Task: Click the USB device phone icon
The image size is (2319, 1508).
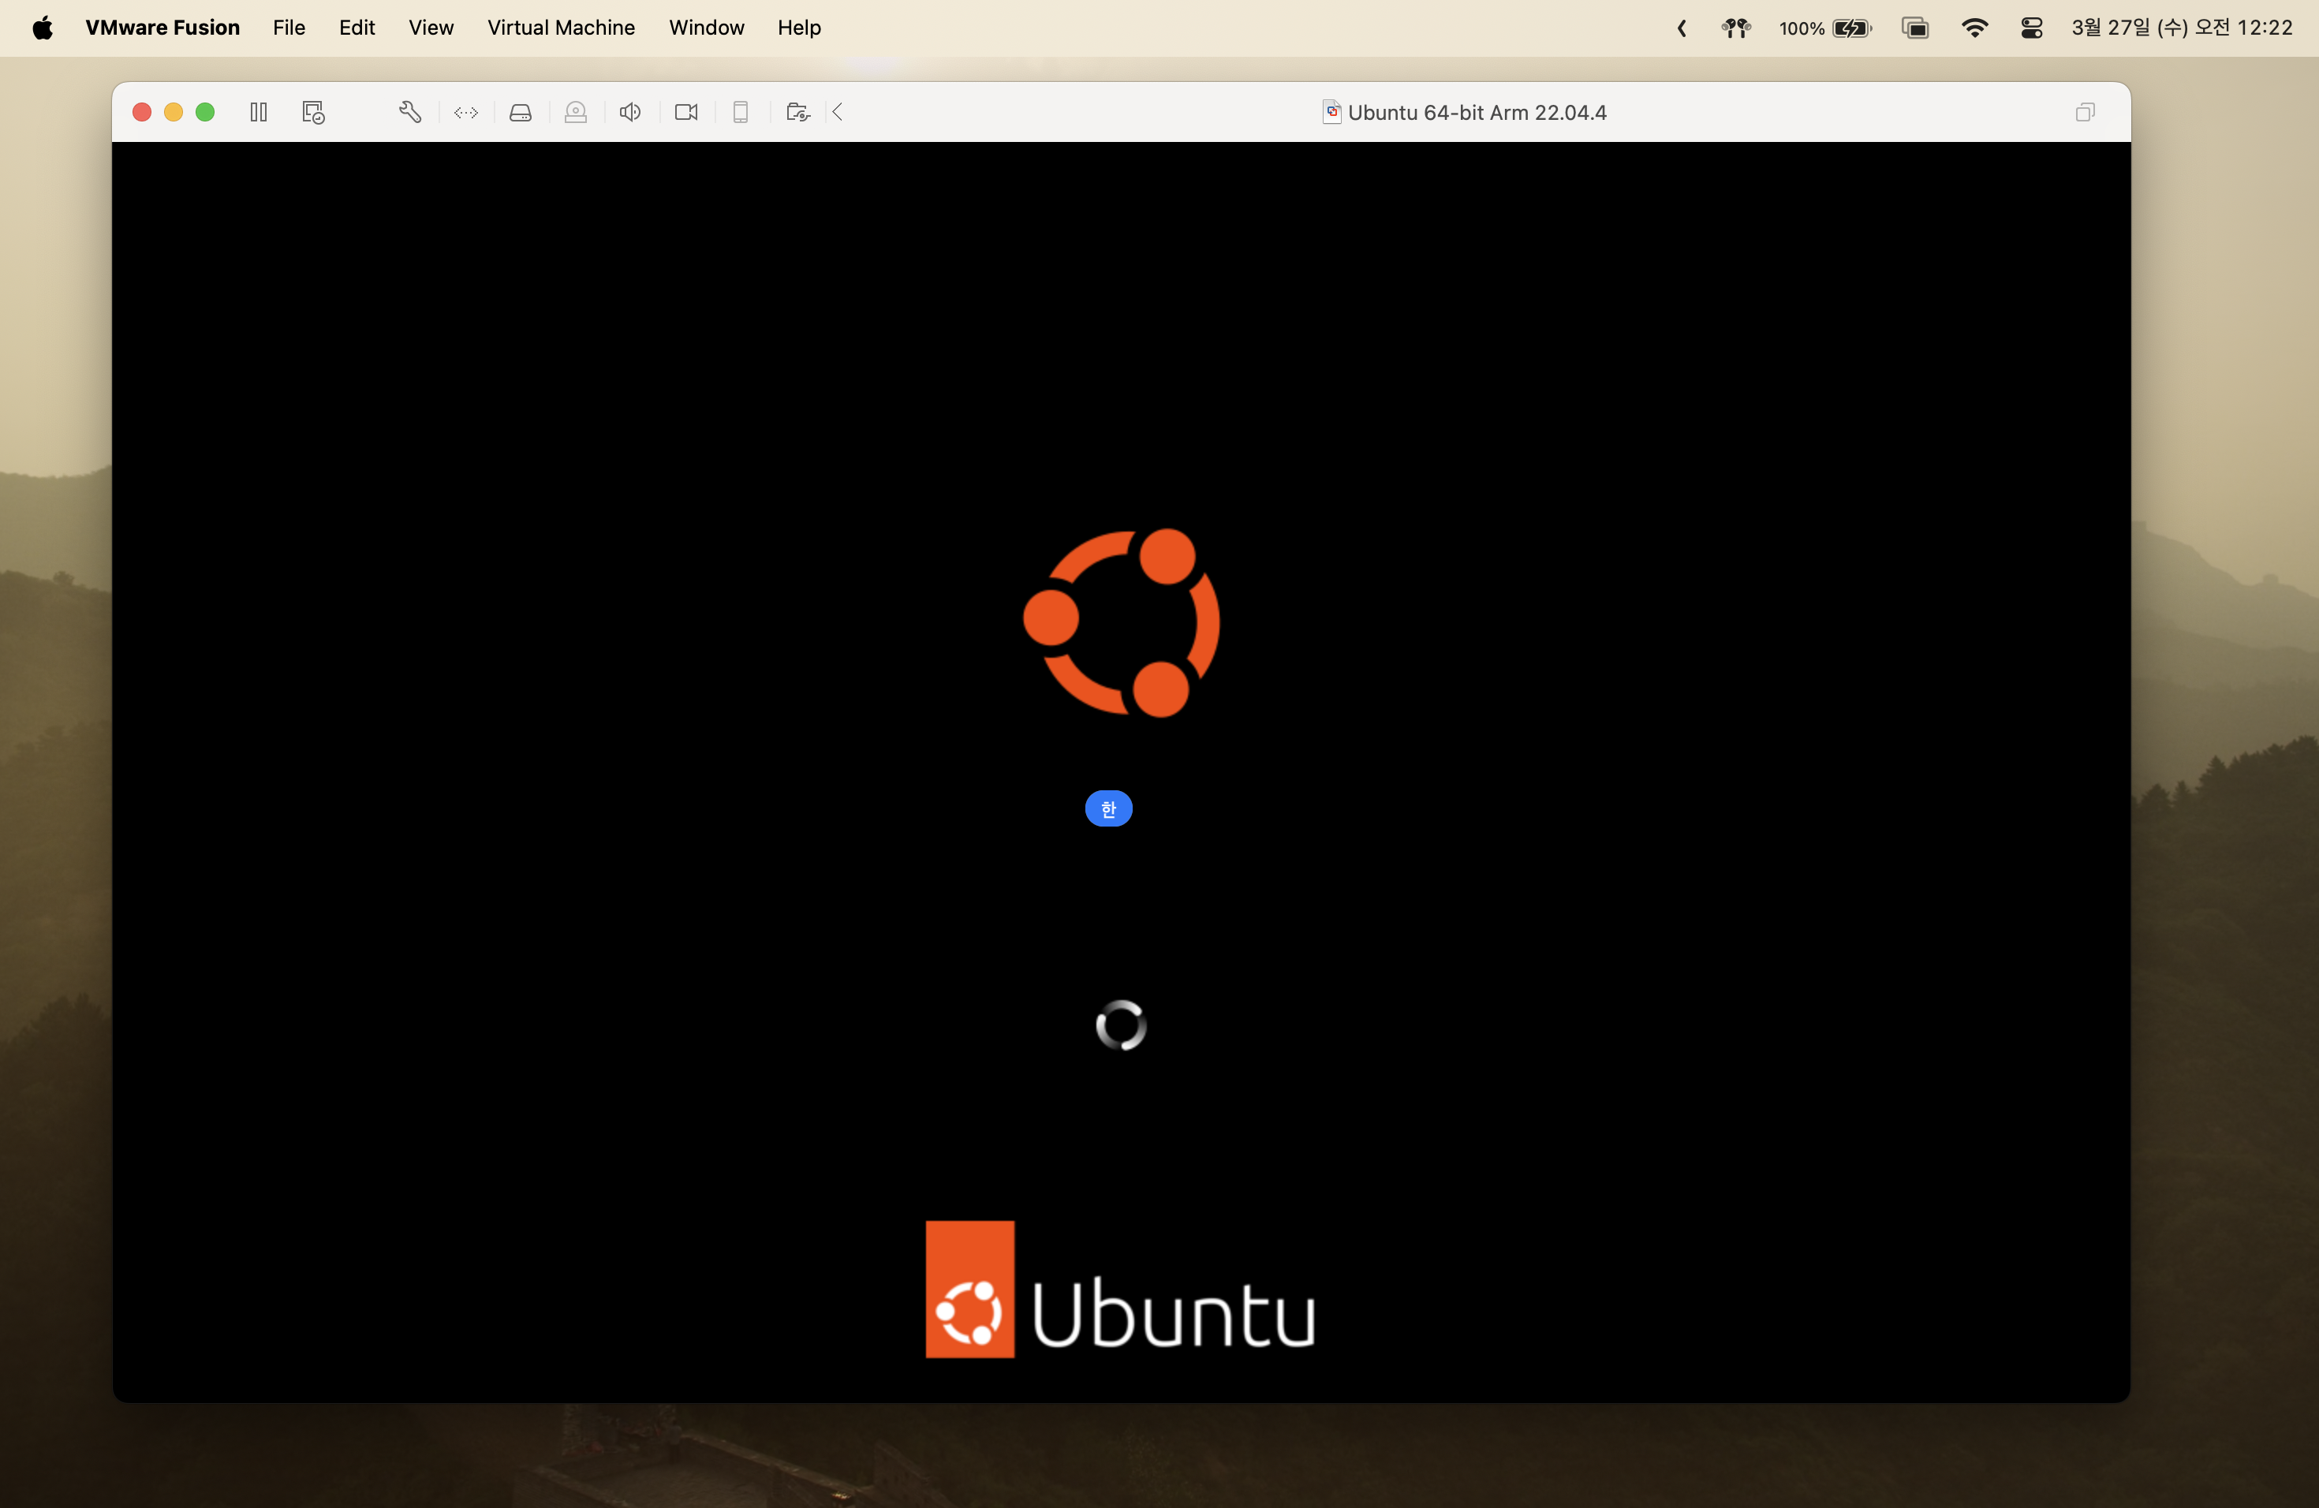Action: click(741, 112)
